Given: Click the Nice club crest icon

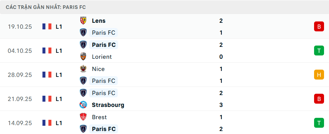Looking at the screenshot, I should tap(83, 69).
